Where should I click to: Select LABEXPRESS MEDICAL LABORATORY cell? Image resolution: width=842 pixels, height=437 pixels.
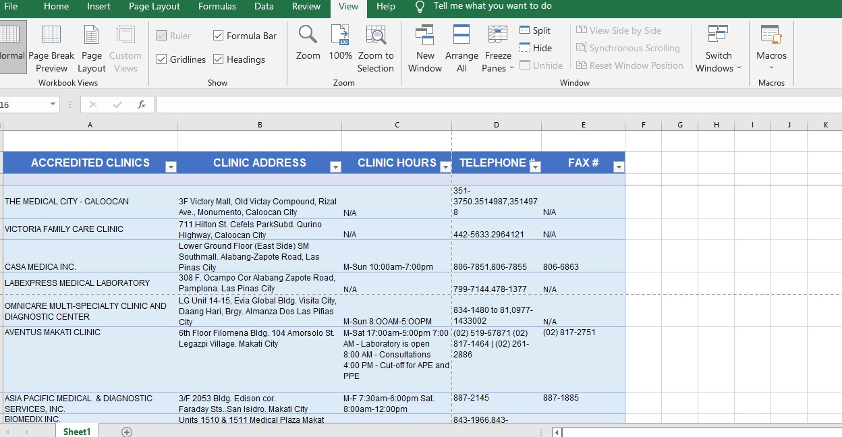coord(90,283)
